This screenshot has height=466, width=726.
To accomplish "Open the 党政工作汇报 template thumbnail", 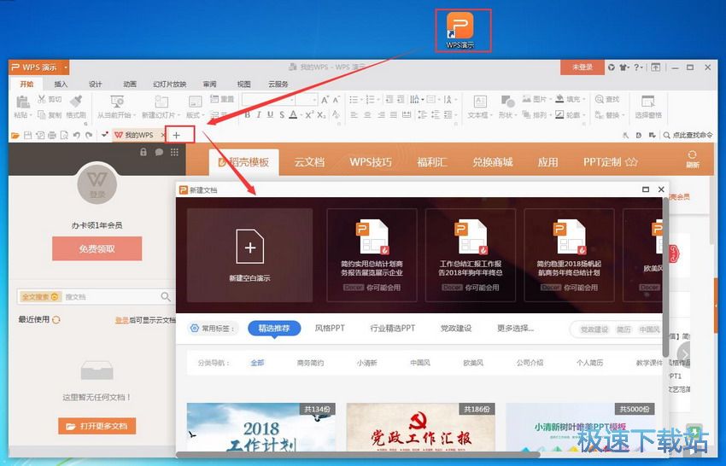I will (x=421, y=428).
